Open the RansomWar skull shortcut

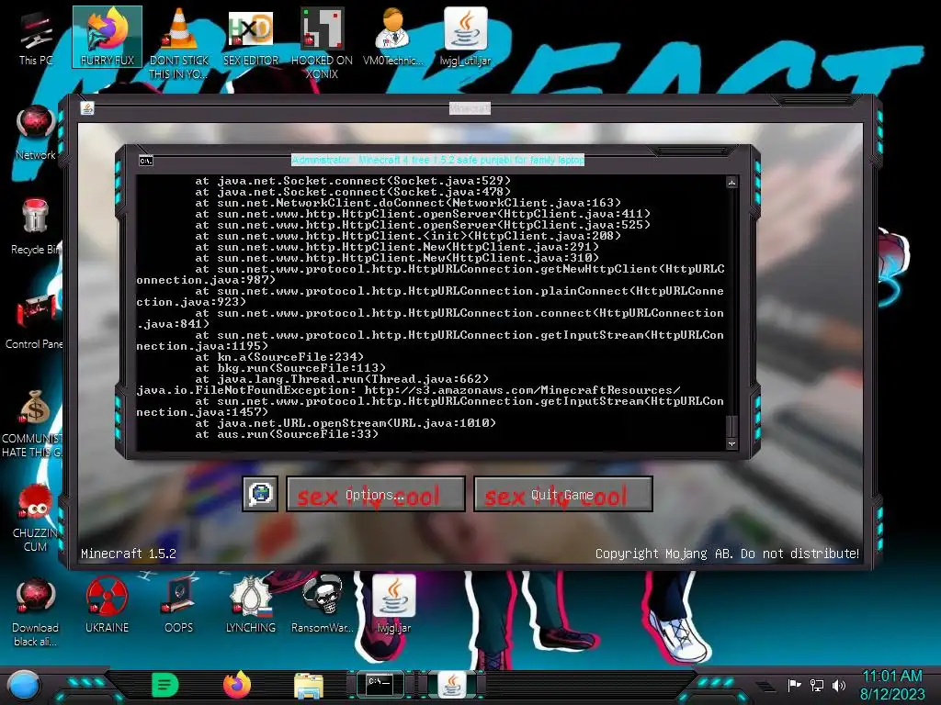pyautogui.click(x=323, y=606)
